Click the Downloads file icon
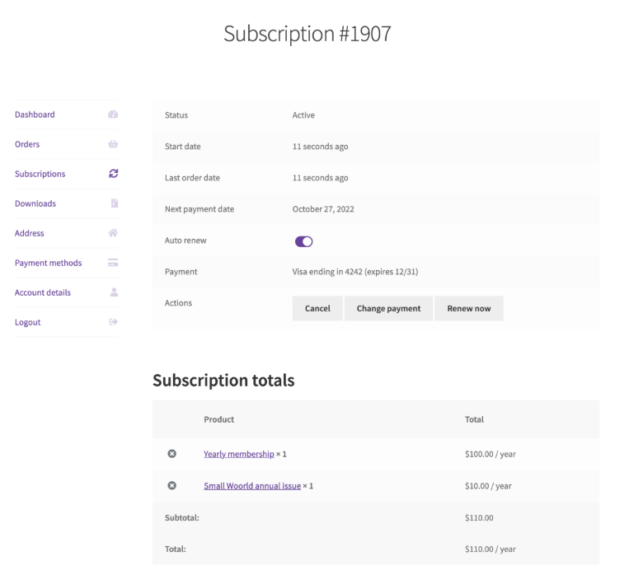The width and height of the screenshot is (629, 575). click(114, 203)
